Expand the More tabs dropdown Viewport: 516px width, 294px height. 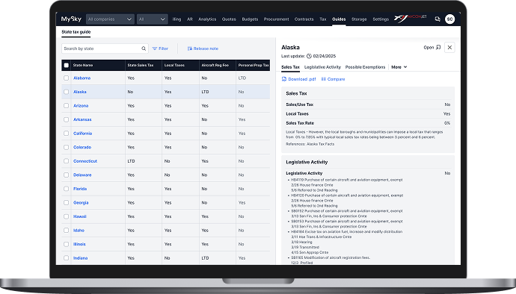click(x=399, y=67)
